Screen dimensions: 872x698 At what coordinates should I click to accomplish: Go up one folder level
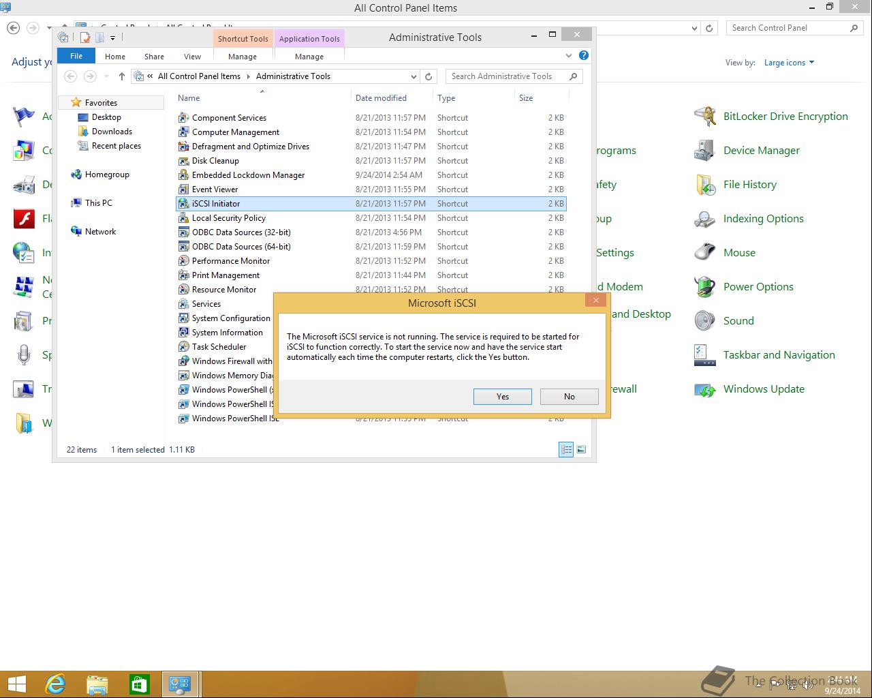pyautogui.click(x=121, y=76)
